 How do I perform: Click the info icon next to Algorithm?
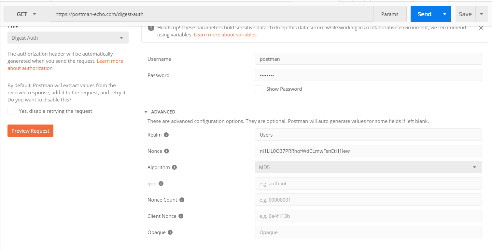click(x=175, y=167)
